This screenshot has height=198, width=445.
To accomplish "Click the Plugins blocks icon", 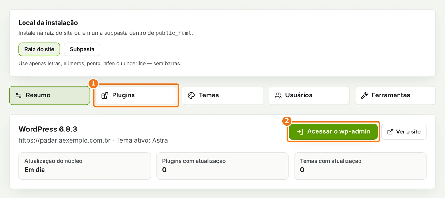I will 105,95.
